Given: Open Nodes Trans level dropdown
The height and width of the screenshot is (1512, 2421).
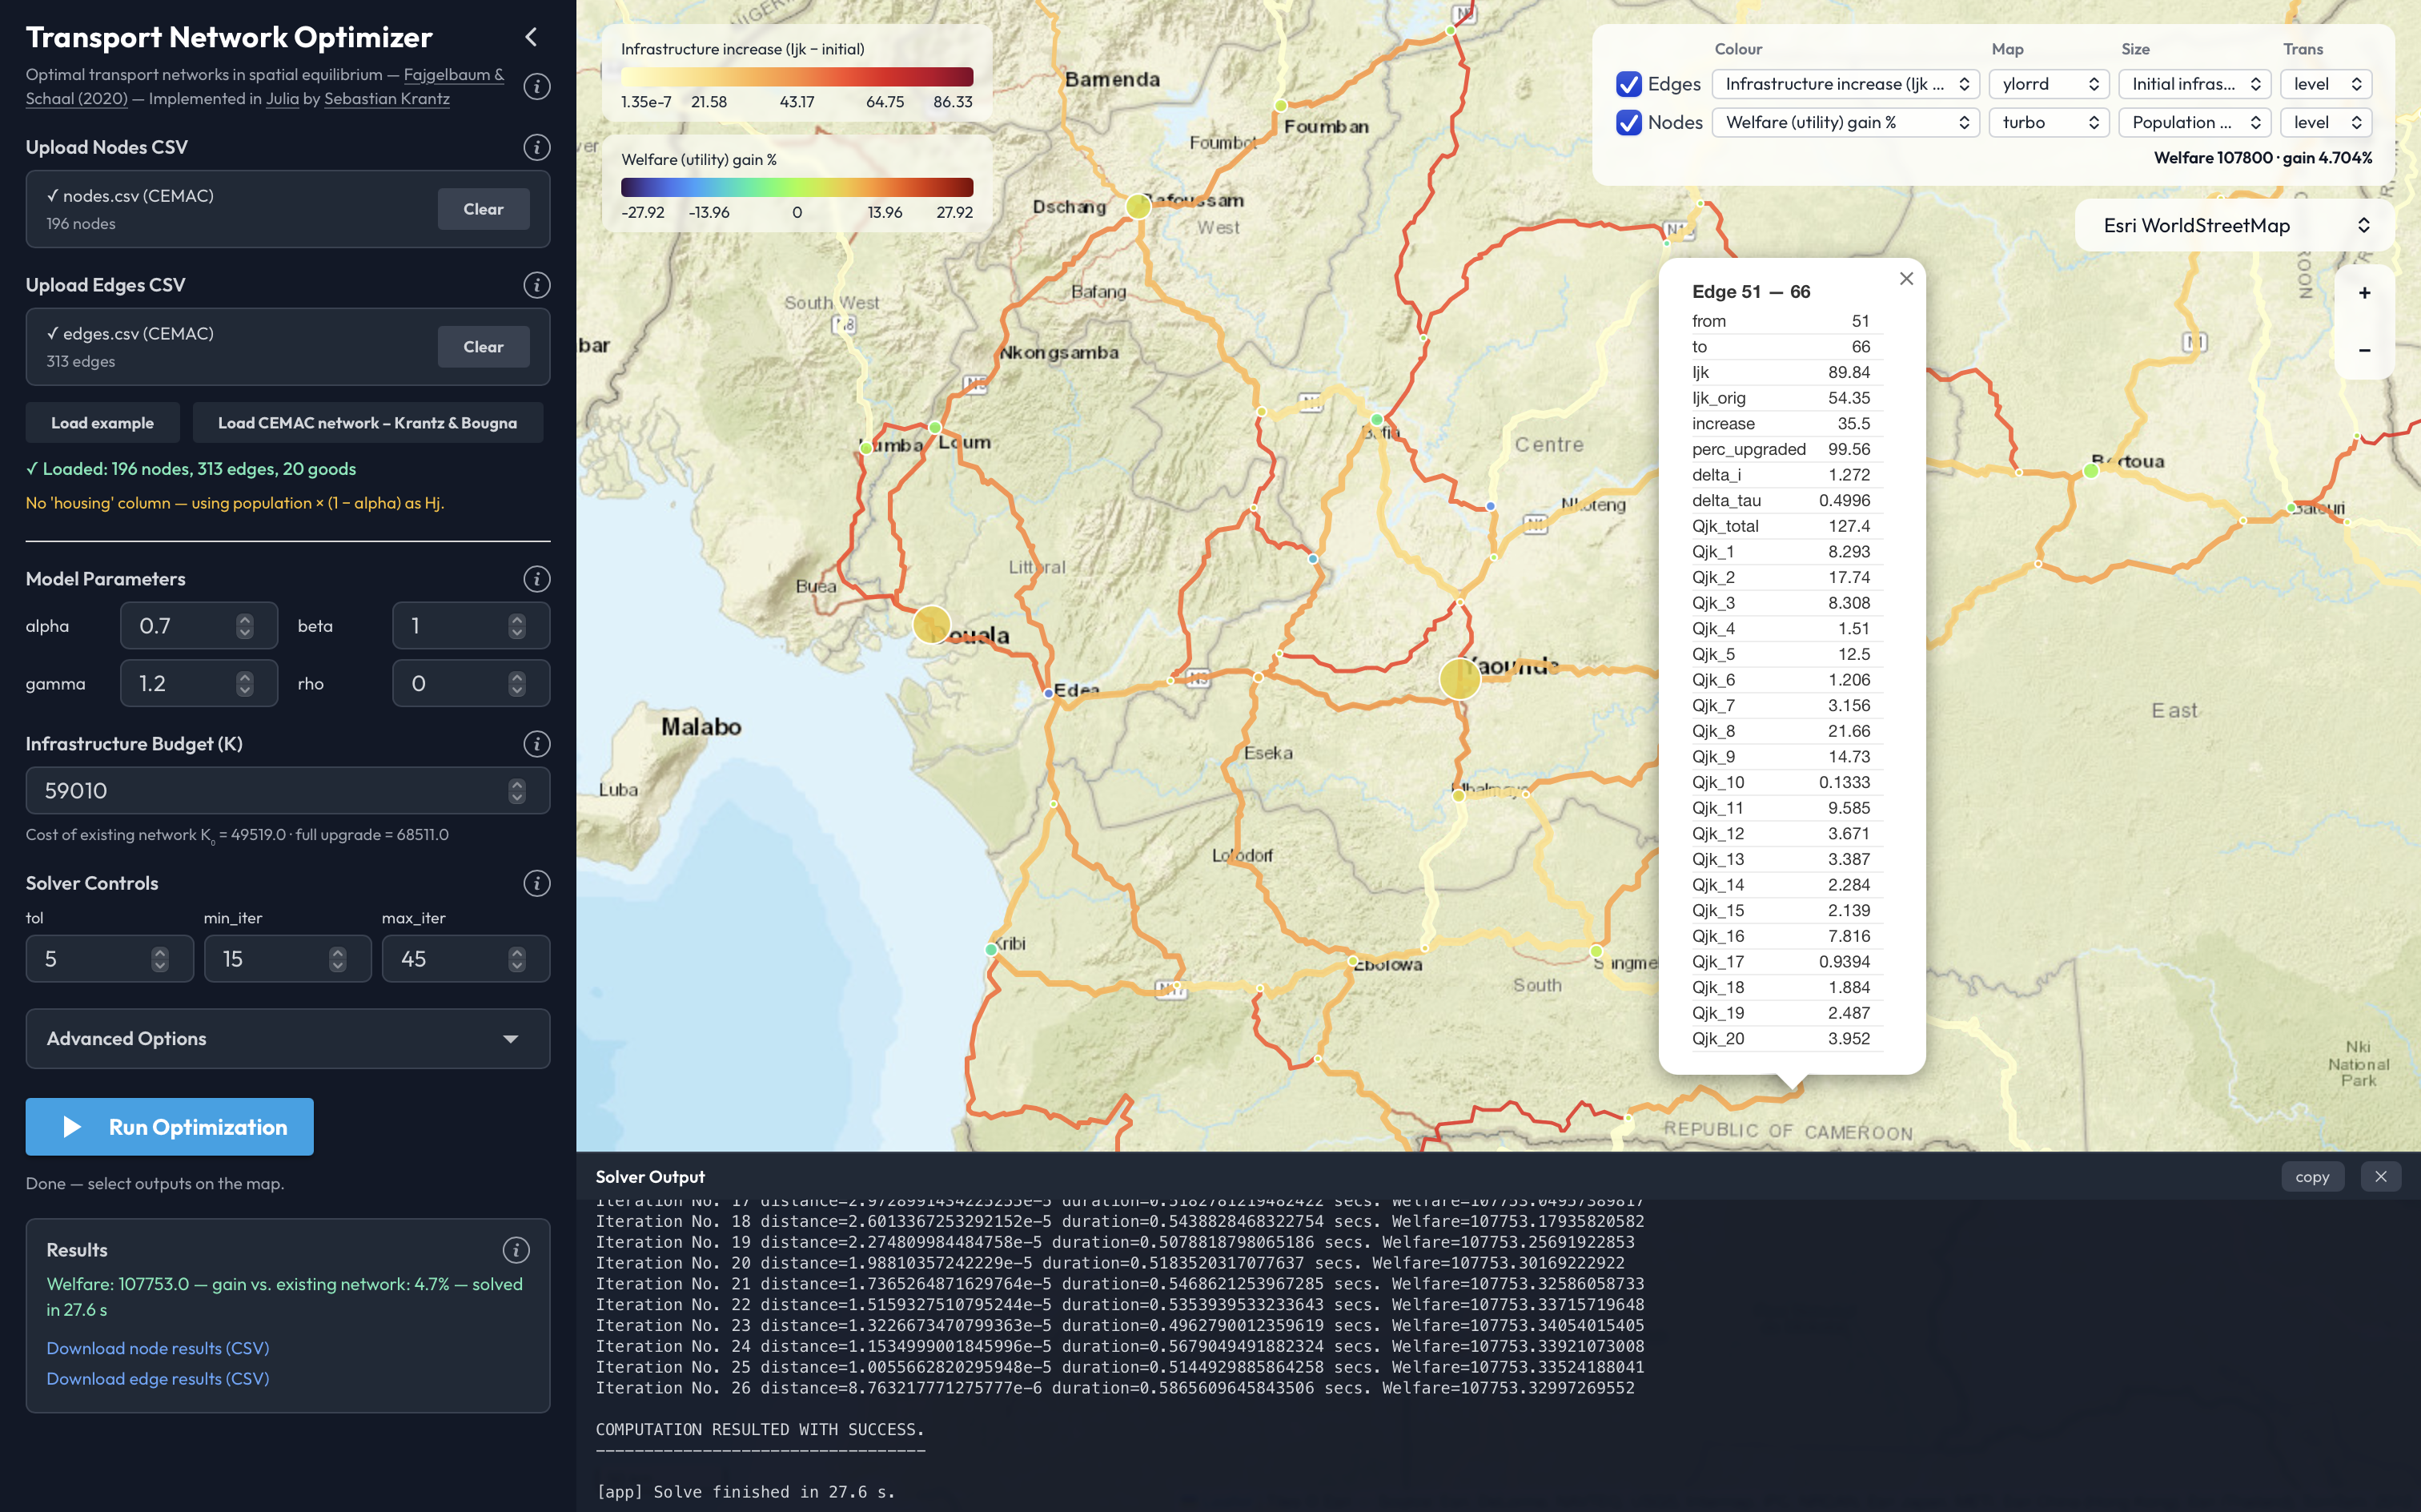Looking at the screenshot, I should pyautogui.click(x=2326, y=123).
